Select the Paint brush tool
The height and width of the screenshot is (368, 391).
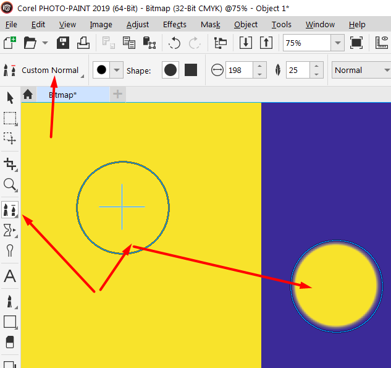[x=10, y=301]
